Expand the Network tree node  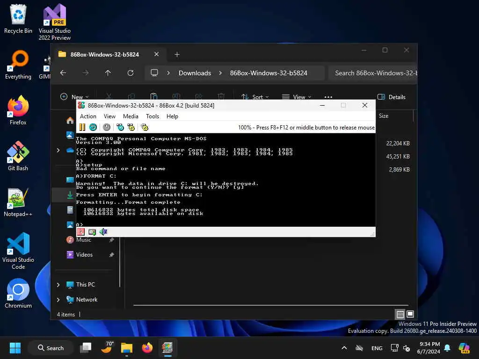[x=58, y=300]
